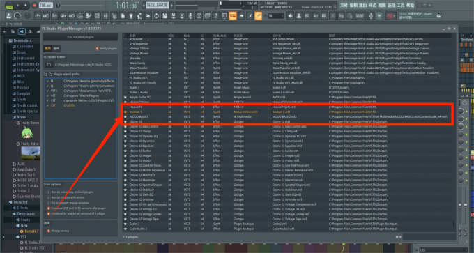Toggle favorite star for Ample Guitar VC
This screenshot has height=253, width=474.
coord(125,98)
